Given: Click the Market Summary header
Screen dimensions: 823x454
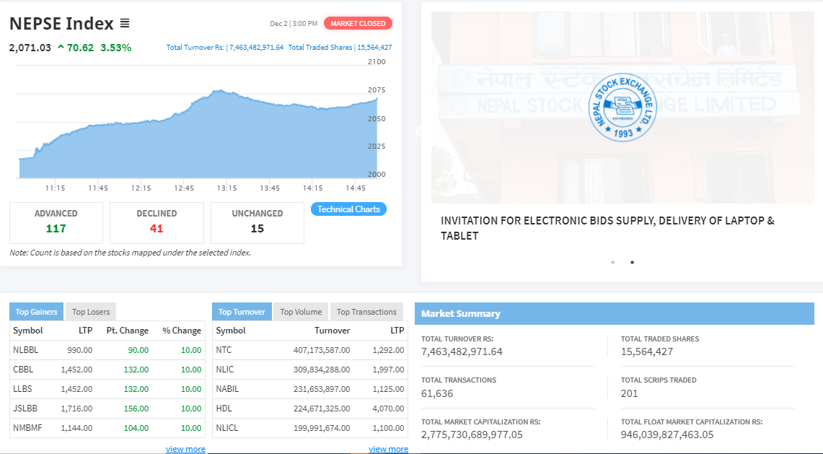Looking at the screenshot, I should pyautogui.click(x=614, y=314).
